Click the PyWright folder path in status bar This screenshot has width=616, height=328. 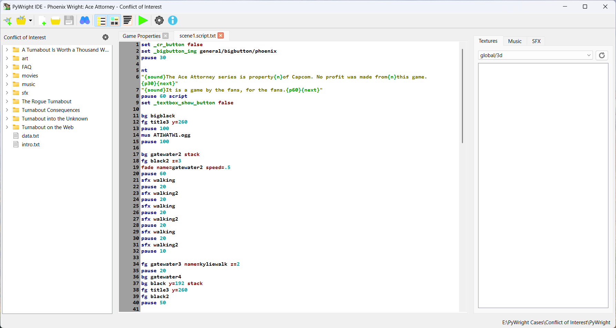click(x=556, y=322)
